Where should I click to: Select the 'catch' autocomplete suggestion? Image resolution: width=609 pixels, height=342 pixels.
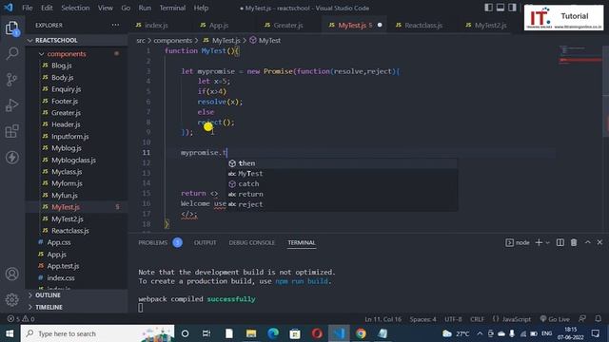(343, 183)
